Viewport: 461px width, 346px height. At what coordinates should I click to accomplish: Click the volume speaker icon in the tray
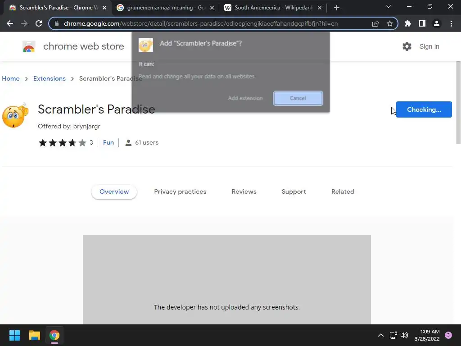(404, 335)
